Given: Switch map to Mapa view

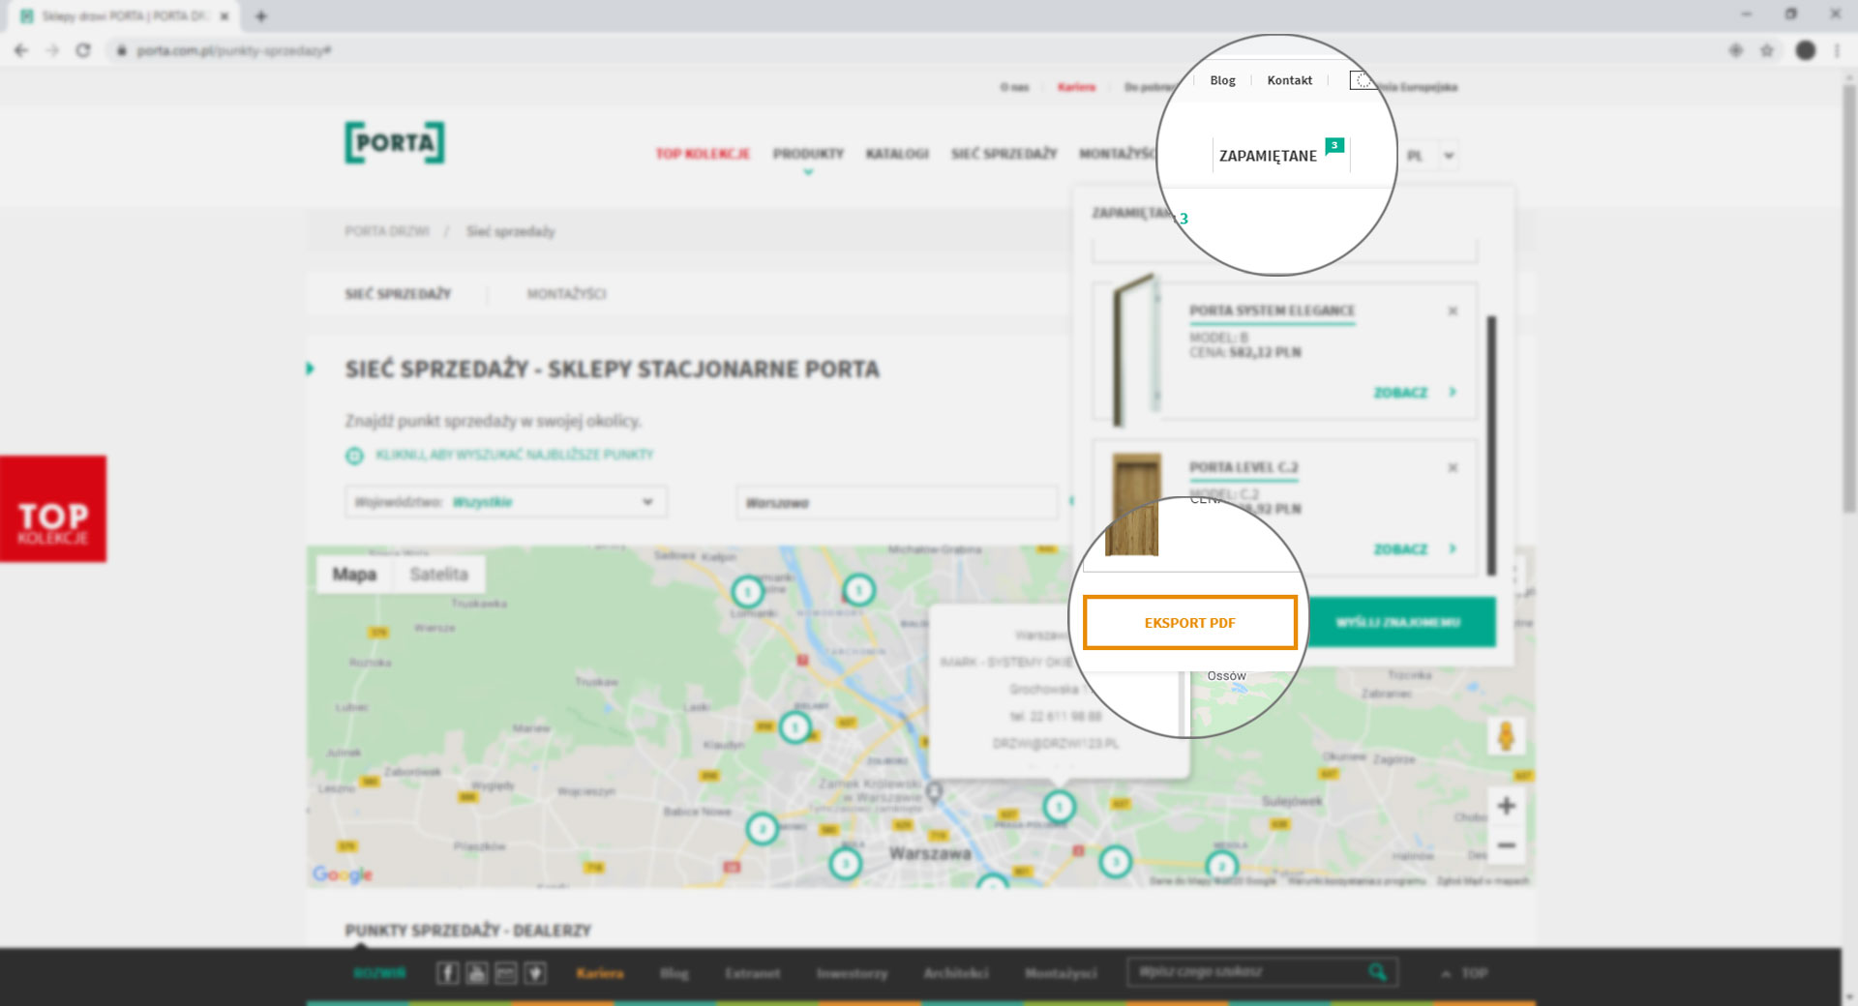Looking at the screenshot, I should tap(354, 575).
